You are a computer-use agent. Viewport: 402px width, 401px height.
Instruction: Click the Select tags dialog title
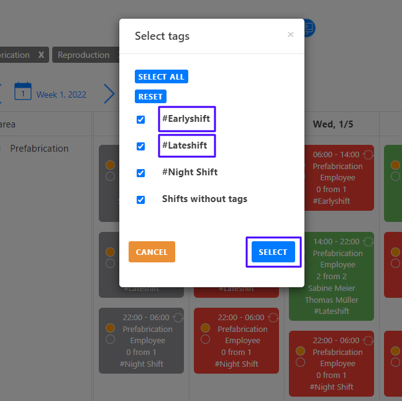[162, 36]
